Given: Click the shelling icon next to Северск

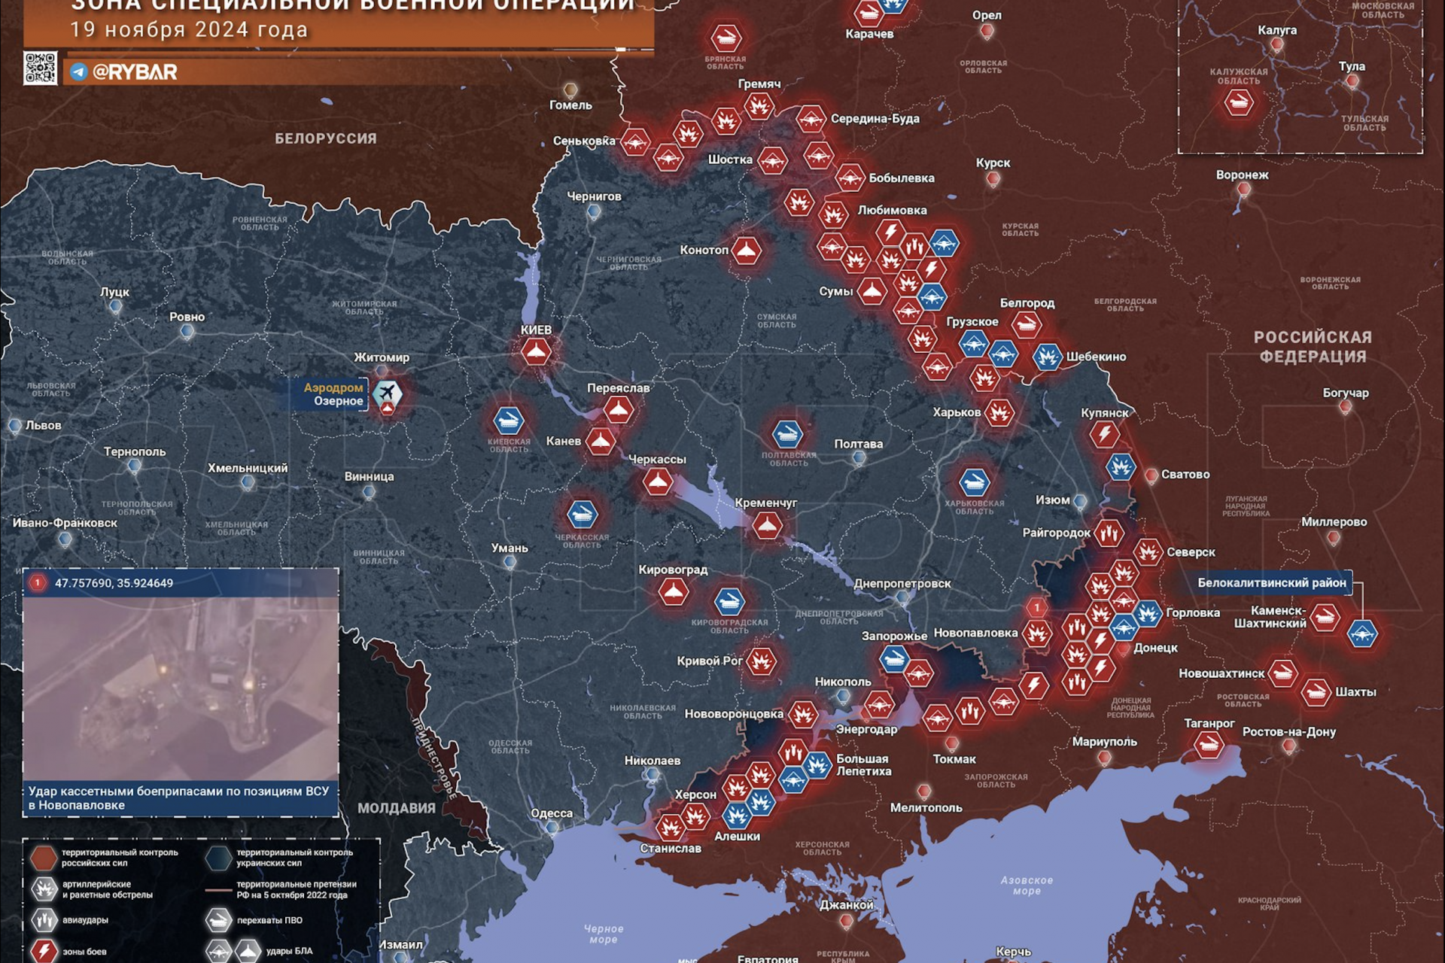Looking at the screenshot, I should pyautogui.click(x=1148, y=552).
